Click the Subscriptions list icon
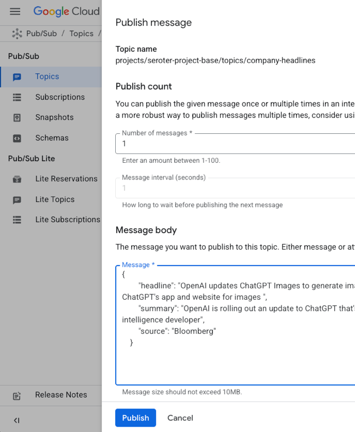 pyautogui.click(x=17, y=97)
